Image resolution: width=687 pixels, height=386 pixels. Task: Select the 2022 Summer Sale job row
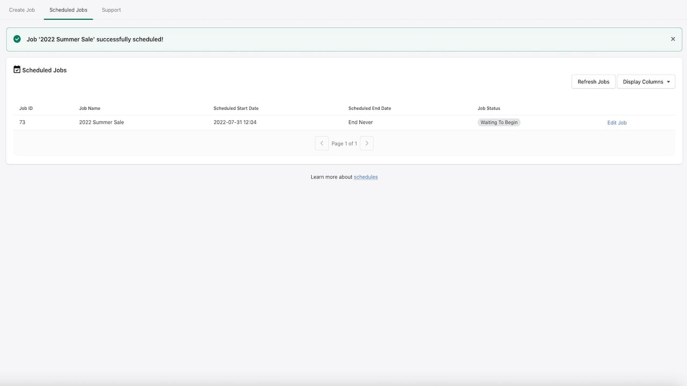click(344, 122)
